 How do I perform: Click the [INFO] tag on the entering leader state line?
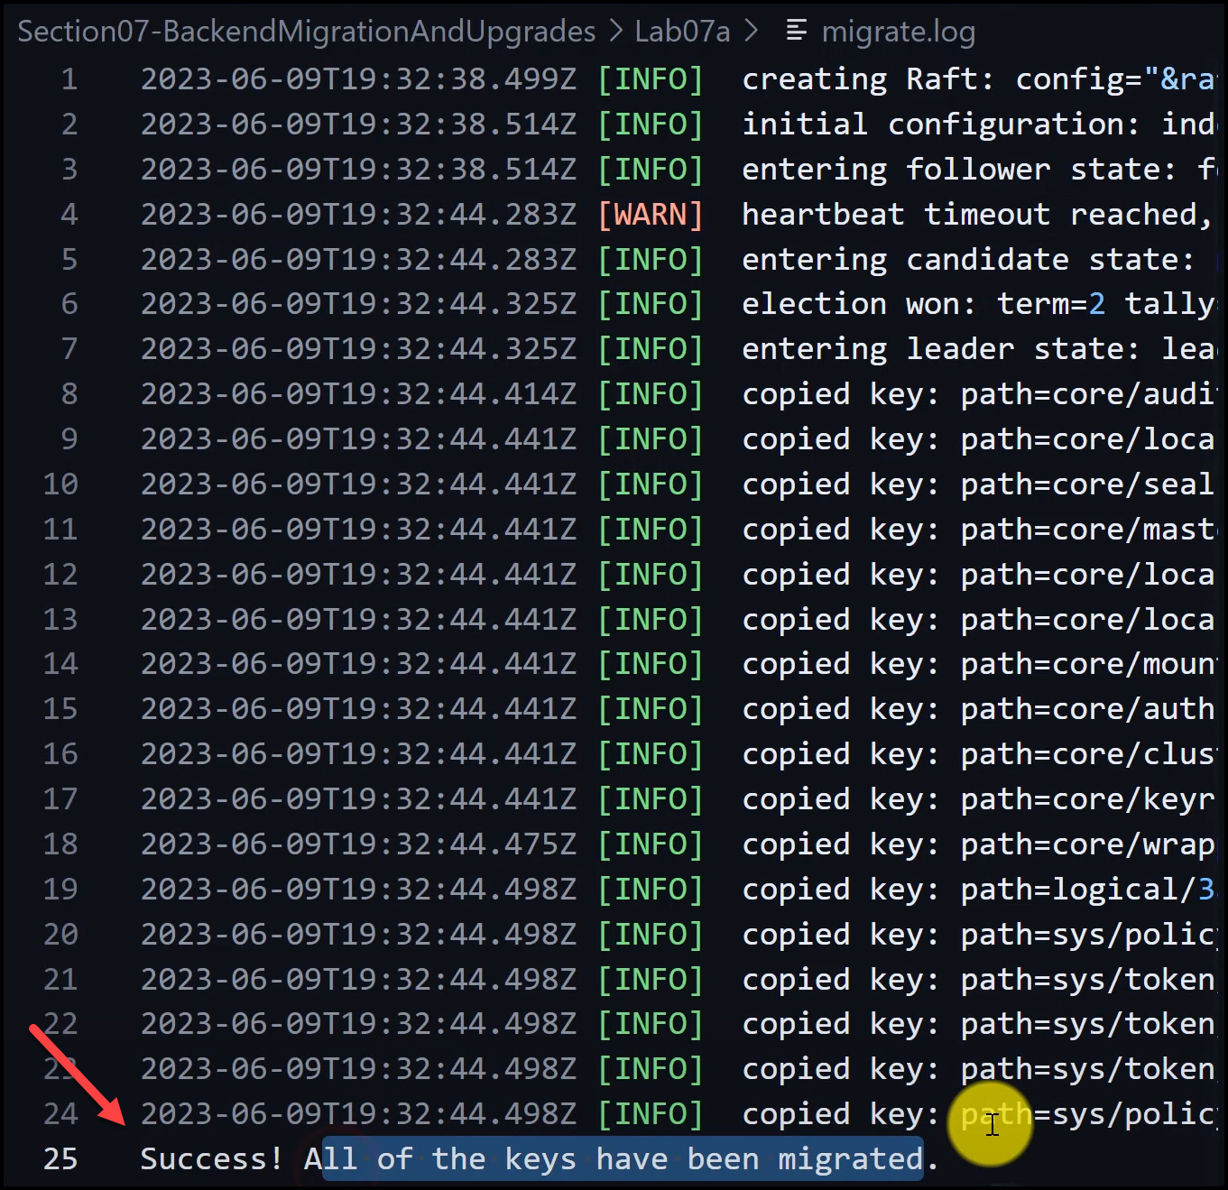[651, 348]
